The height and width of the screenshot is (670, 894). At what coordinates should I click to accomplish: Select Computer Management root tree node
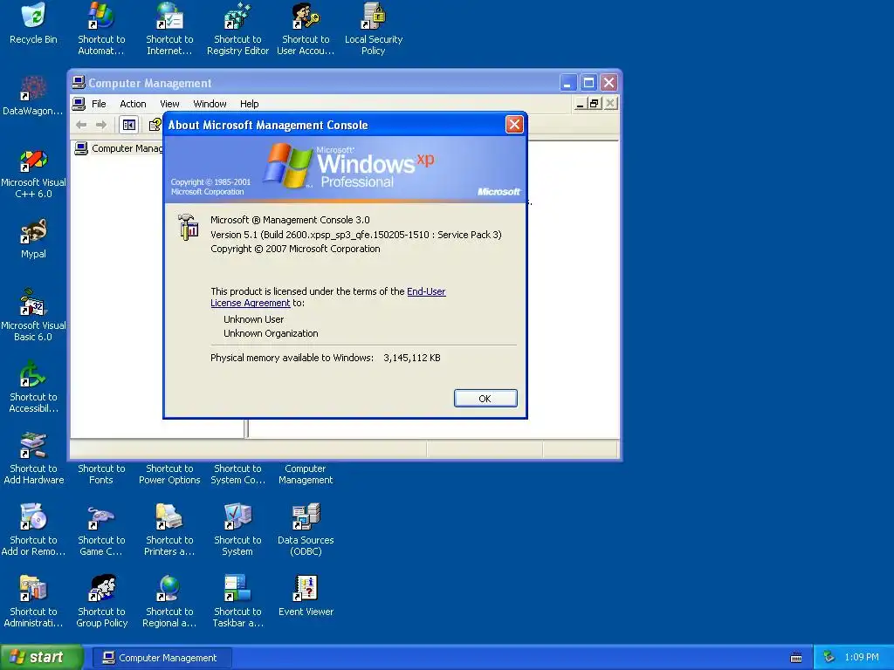pos(120,148)
